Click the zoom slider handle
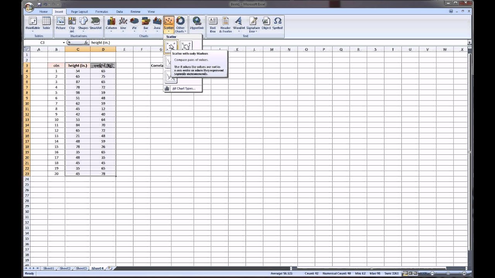 click(x=447, y=273)
